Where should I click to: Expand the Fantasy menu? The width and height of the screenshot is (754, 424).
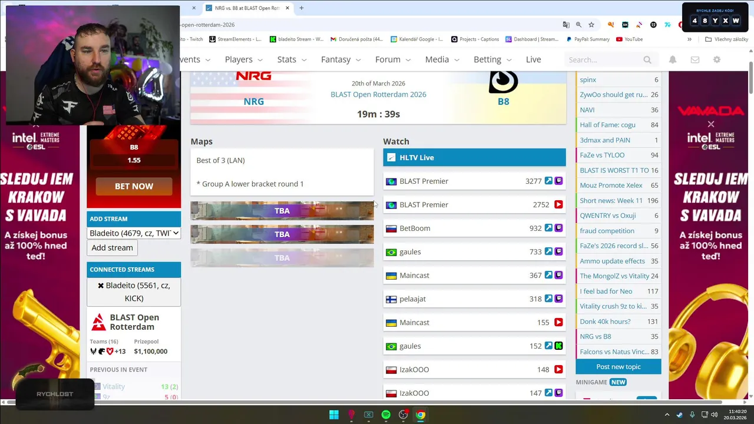click(x=340, y=59)
